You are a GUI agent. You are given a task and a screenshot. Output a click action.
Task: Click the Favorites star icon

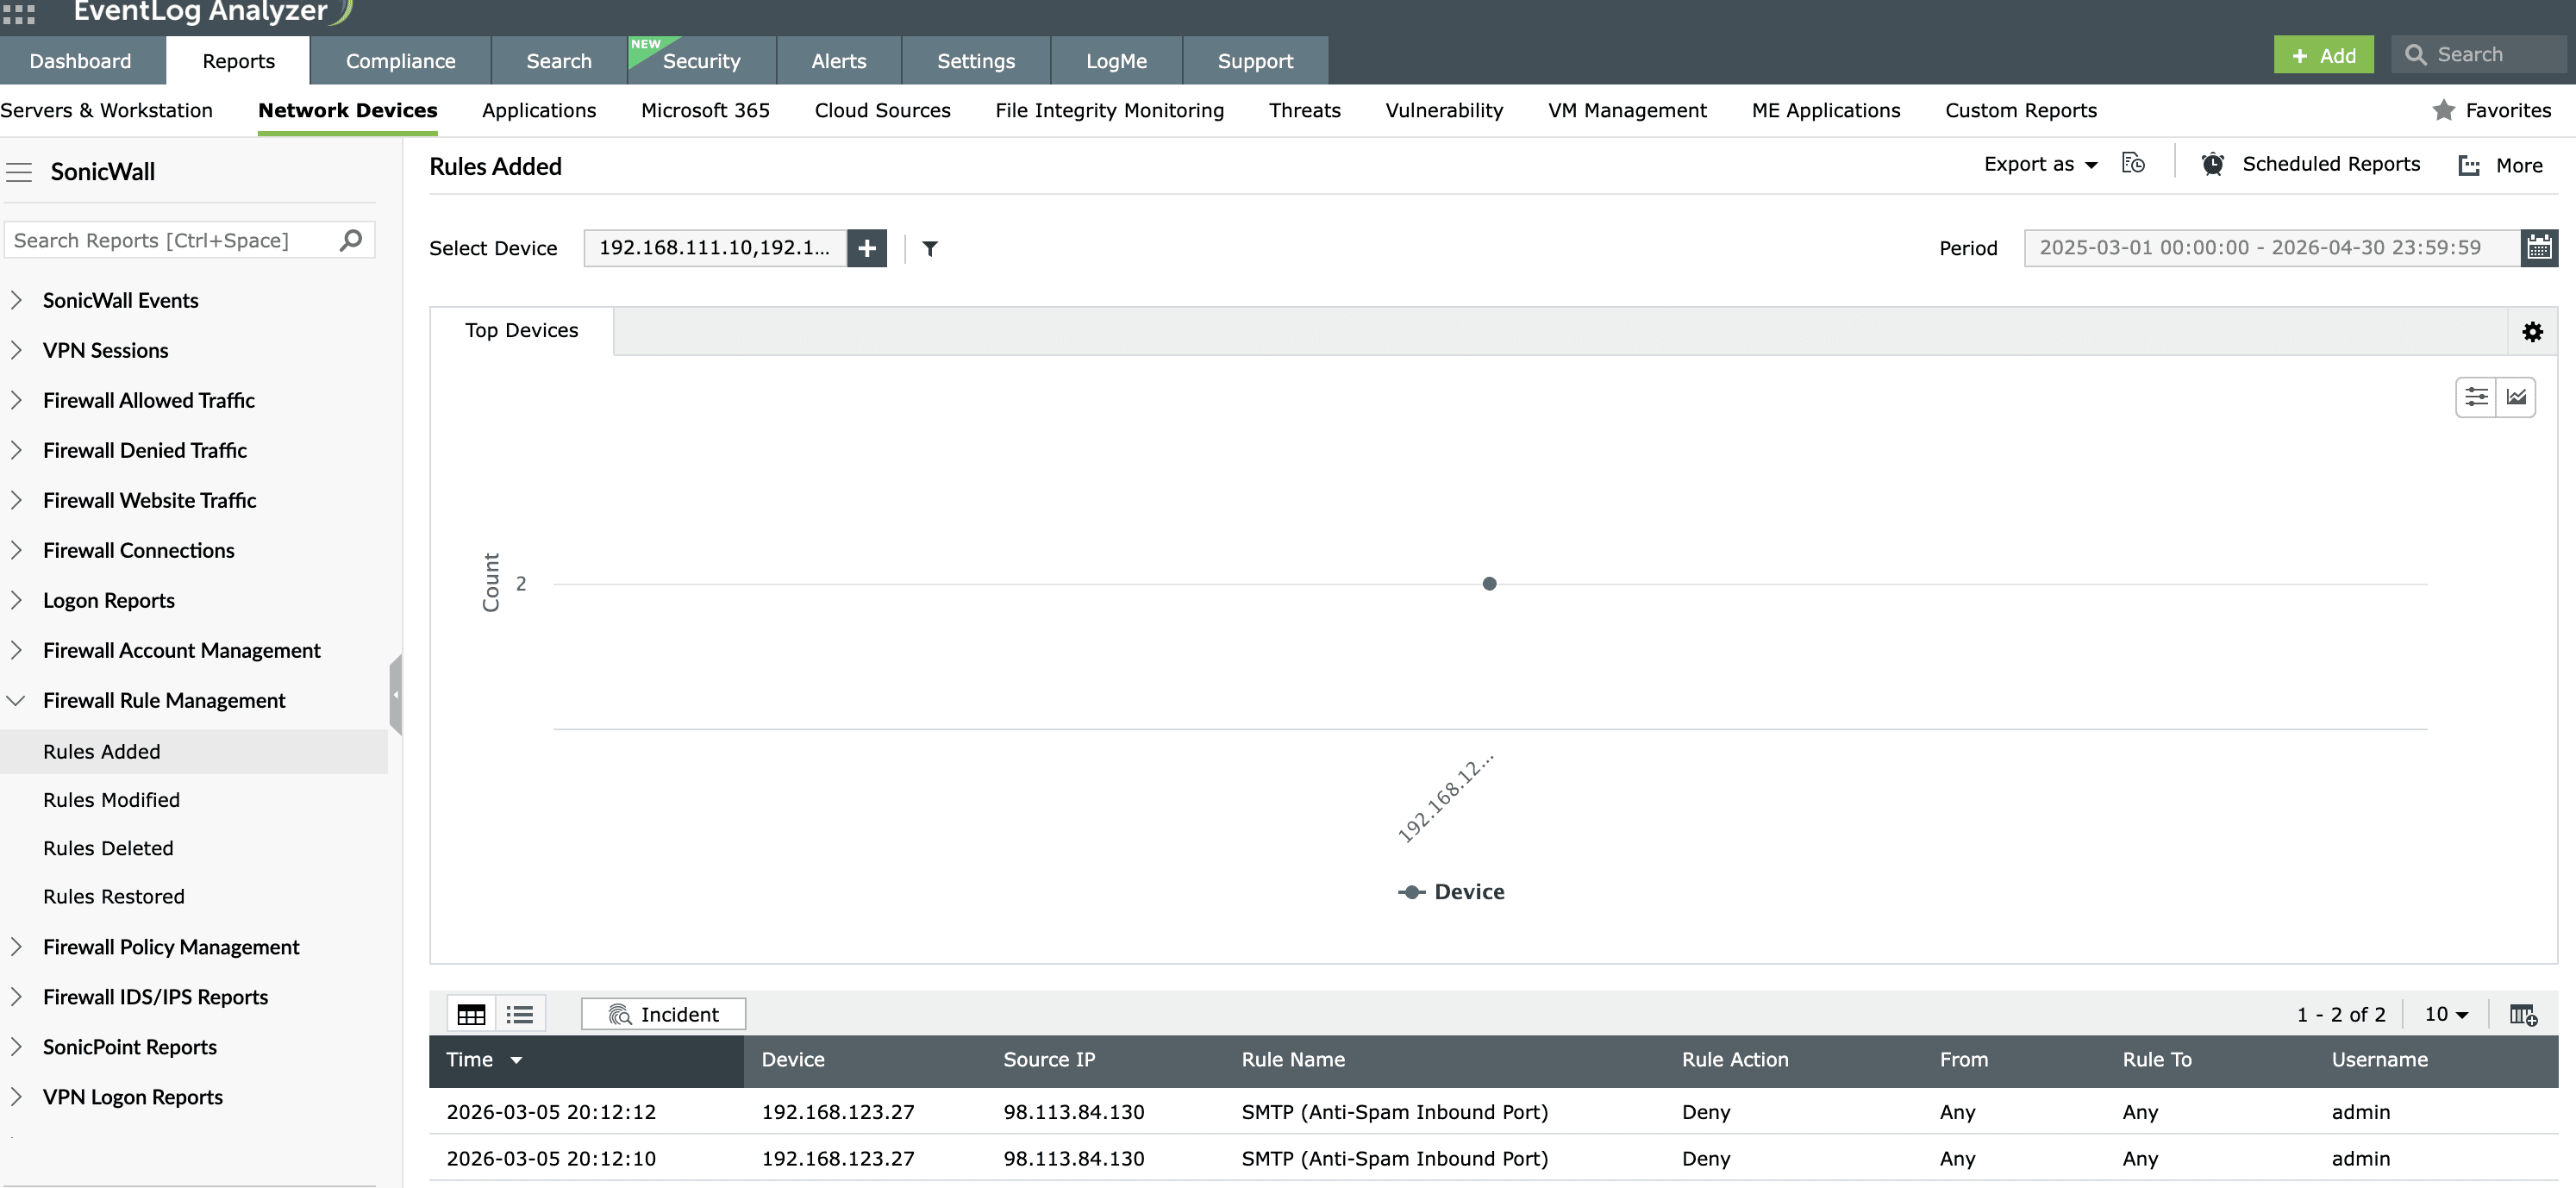(x=2443, y=110)
